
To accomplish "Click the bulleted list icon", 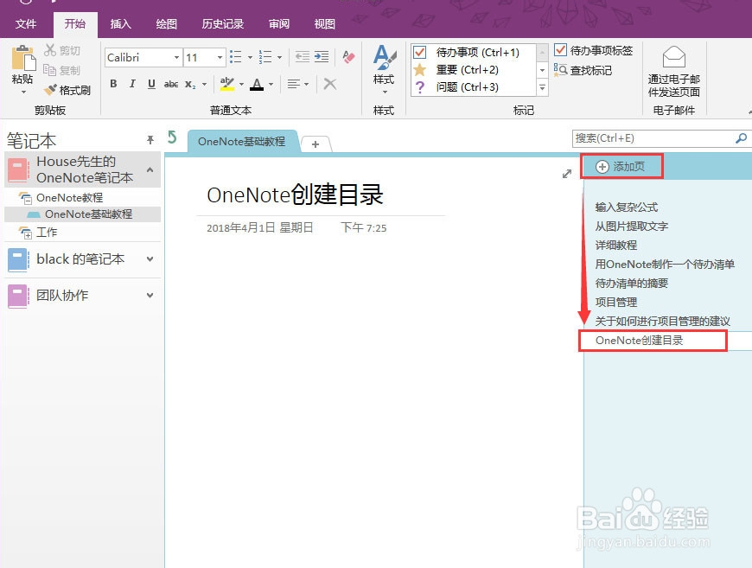I will click(235, 57).
